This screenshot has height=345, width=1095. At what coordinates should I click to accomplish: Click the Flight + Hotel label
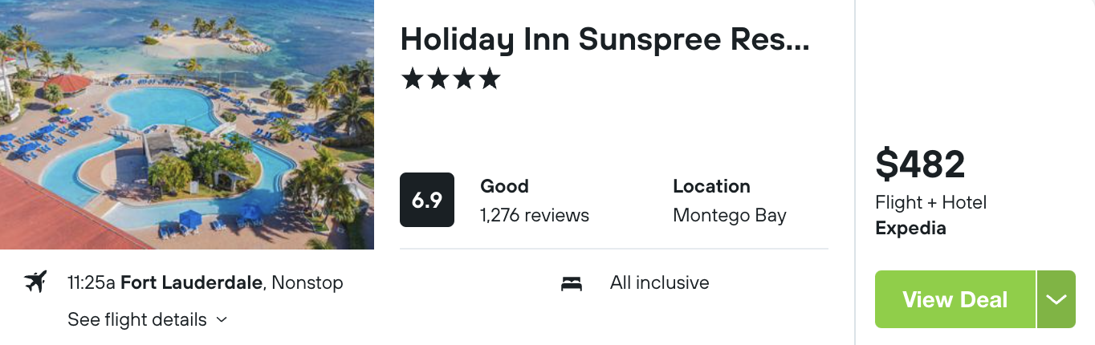coord(930,202)
